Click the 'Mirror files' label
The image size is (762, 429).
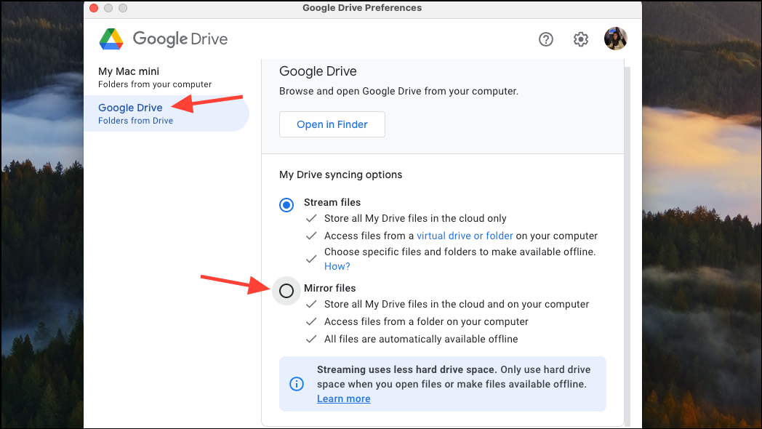[329, 288]
